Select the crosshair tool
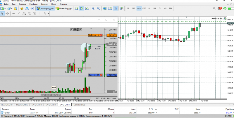 (7, 13)
